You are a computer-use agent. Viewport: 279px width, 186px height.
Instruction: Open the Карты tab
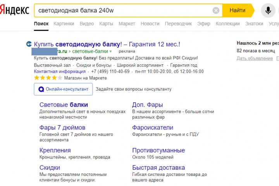pyautogui.click(x=106, y=24)
